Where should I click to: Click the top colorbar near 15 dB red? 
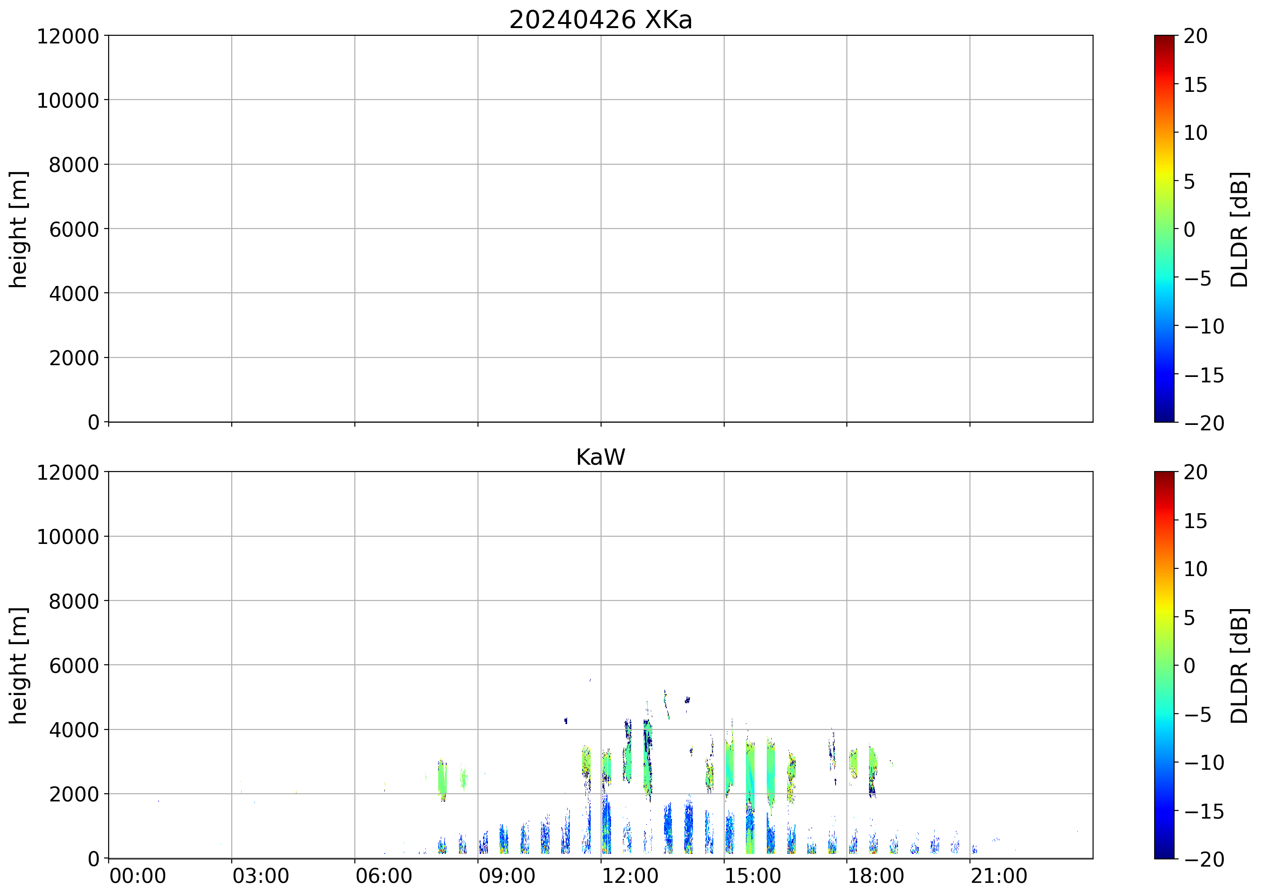[1164, 85]
